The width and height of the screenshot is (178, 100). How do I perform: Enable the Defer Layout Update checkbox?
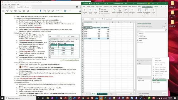pos(138,93)
